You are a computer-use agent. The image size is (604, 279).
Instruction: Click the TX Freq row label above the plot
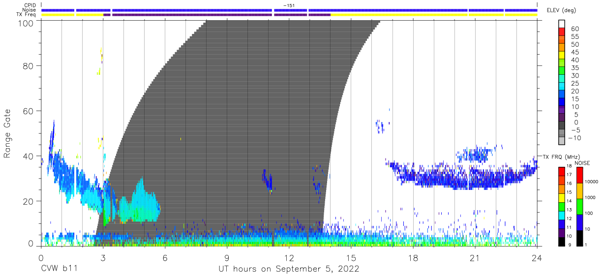[x=26, y=15]
